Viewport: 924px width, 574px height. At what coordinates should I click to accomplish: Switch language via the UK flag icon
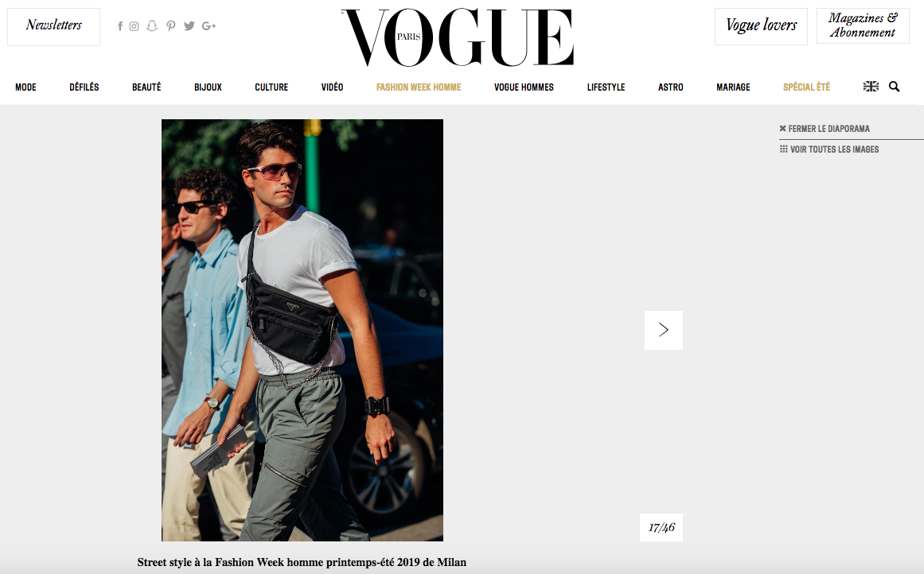pyautogui.click(x=871, y=87)
